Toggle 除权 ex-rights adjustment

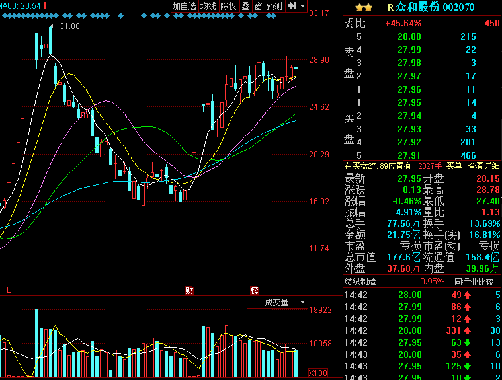[x=229, y=6]
